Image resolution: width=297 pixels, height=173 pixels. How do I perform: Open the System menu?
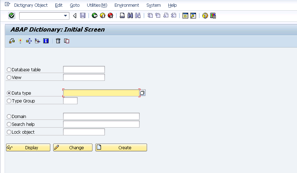point(153,5)
